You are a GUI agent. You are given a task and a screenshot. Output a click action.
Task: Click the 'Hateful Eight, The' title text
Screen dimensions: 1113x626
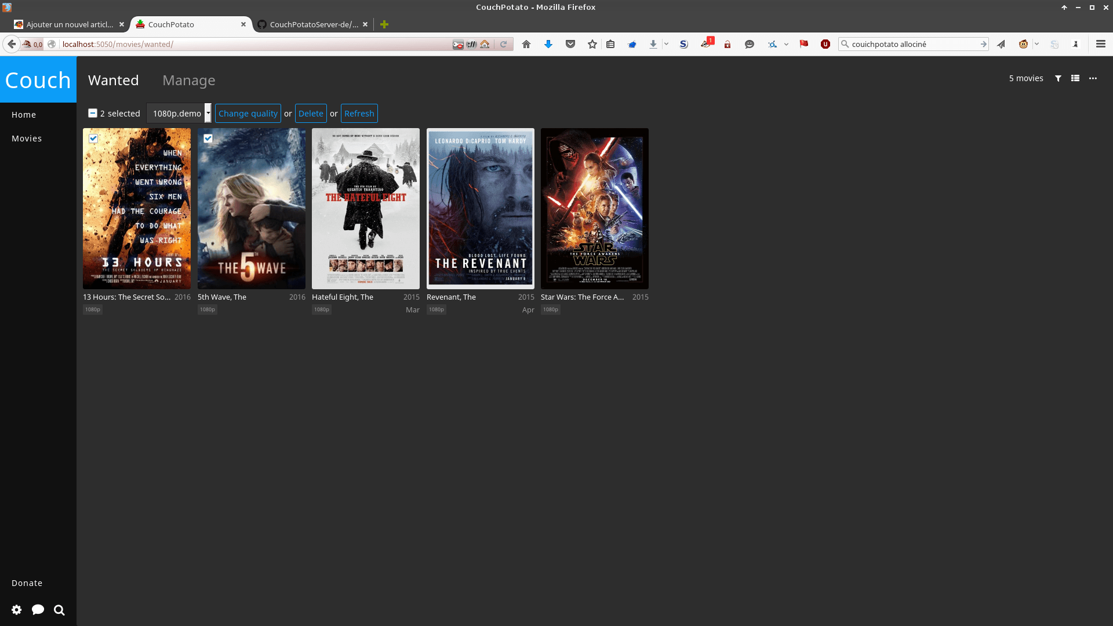coord(343,297)
